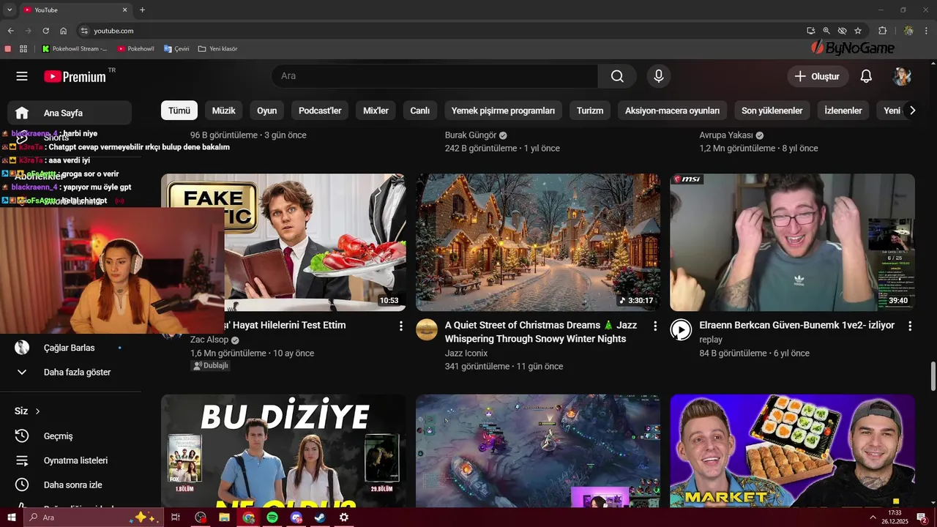Viewport: 937px width, 527px height.
Task: Open more options for the Elraenn video
Action: coord(910,326)
